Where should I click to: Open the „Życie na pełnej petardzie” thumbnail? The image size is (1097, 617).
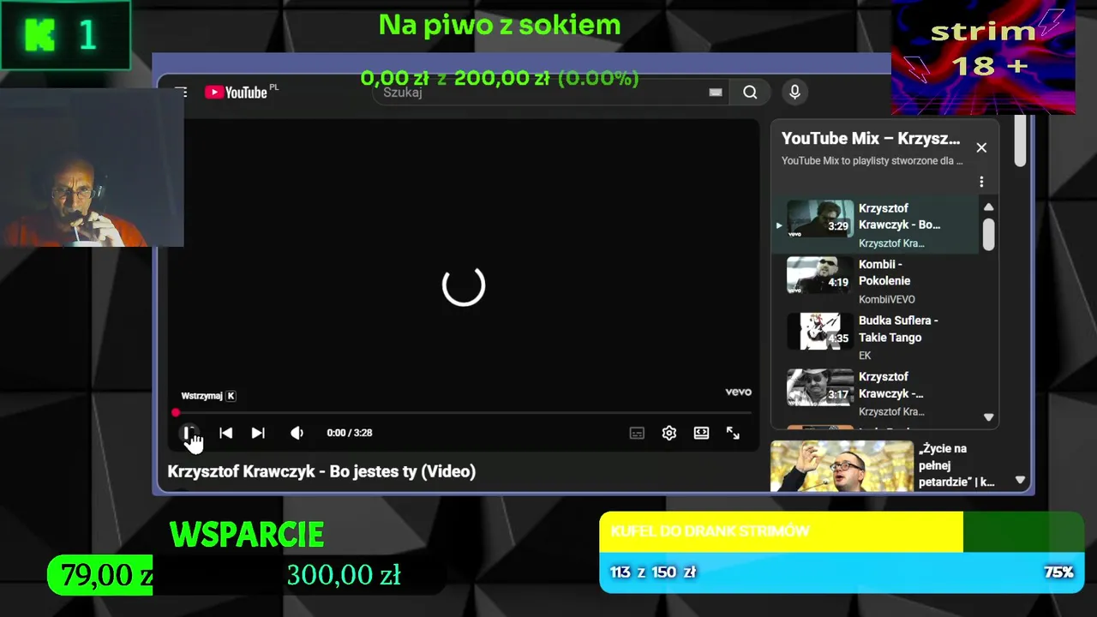click(x=842, y=466)
